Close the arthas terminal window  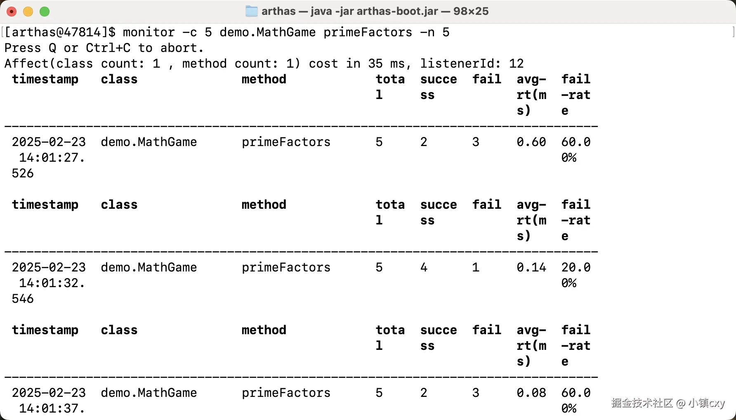coord(12,12)
